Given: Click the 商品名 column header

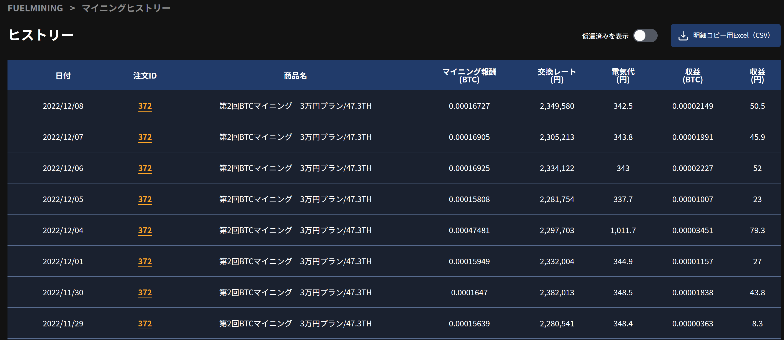Looking at the screenshot, I should click(295, 75).
